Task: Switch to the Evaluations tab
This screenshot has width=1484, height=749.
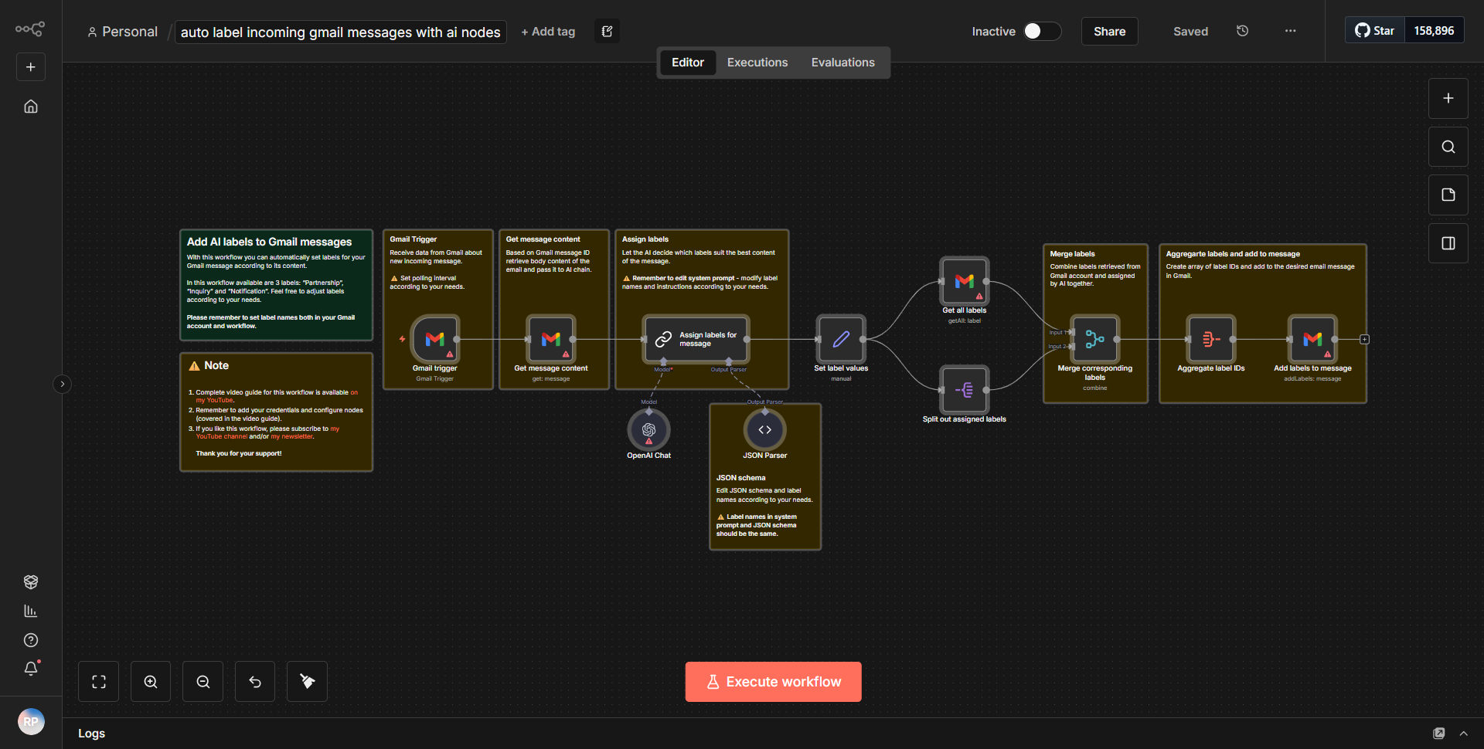Action: point(842,62)
